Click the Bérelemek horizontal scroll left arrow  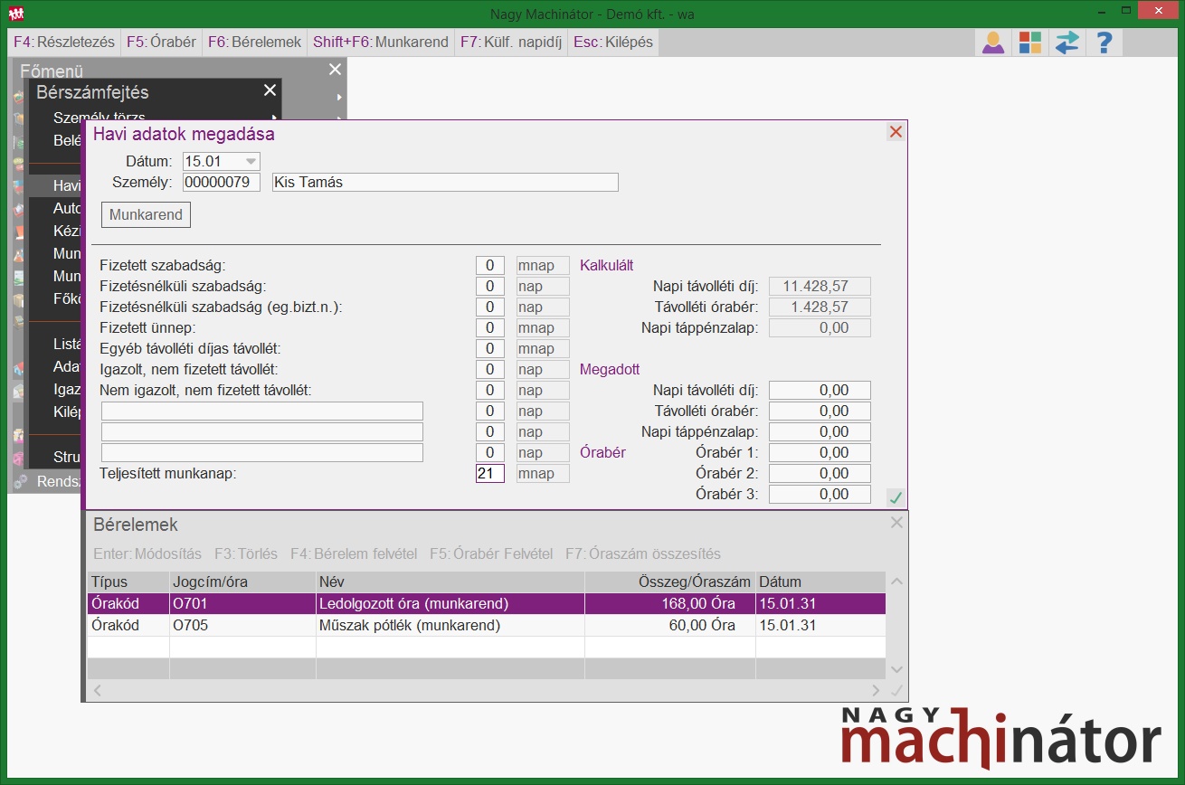97,691
